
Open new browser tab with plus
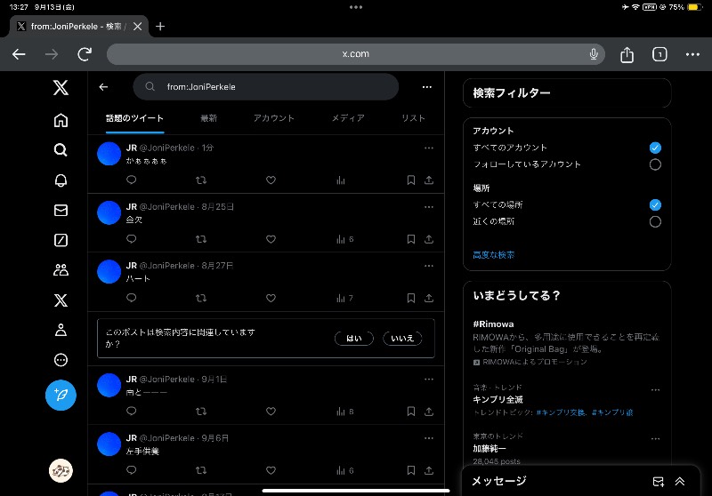click(160, 27)
